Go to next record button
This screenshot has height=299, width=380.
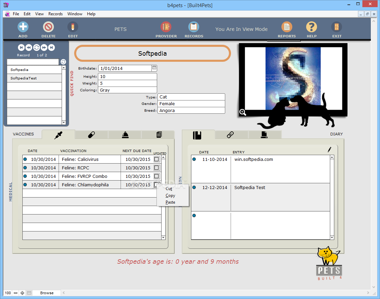[x=44, y=48]
